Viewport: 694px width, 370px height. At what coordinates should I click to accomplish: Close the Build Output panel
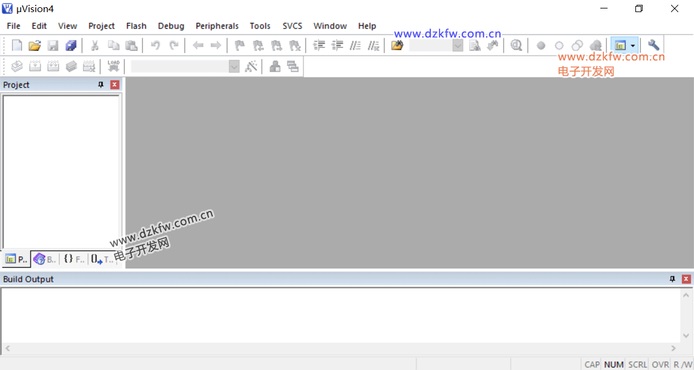(x=686, y=279)
